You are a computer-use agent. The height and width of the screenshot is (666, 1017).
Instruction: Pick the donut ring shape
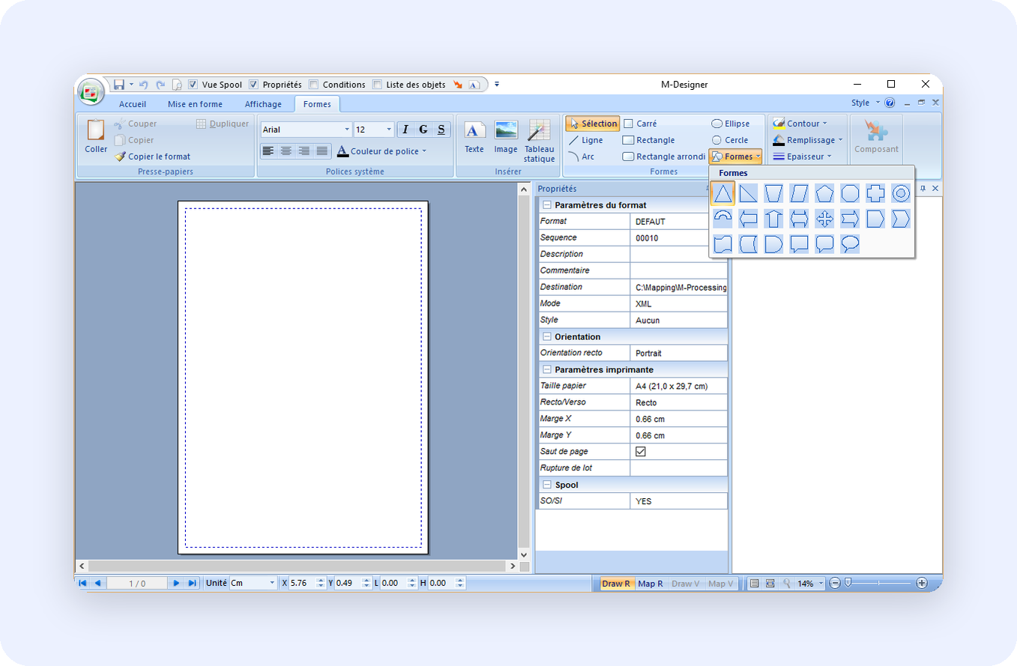tap(901, 194)
